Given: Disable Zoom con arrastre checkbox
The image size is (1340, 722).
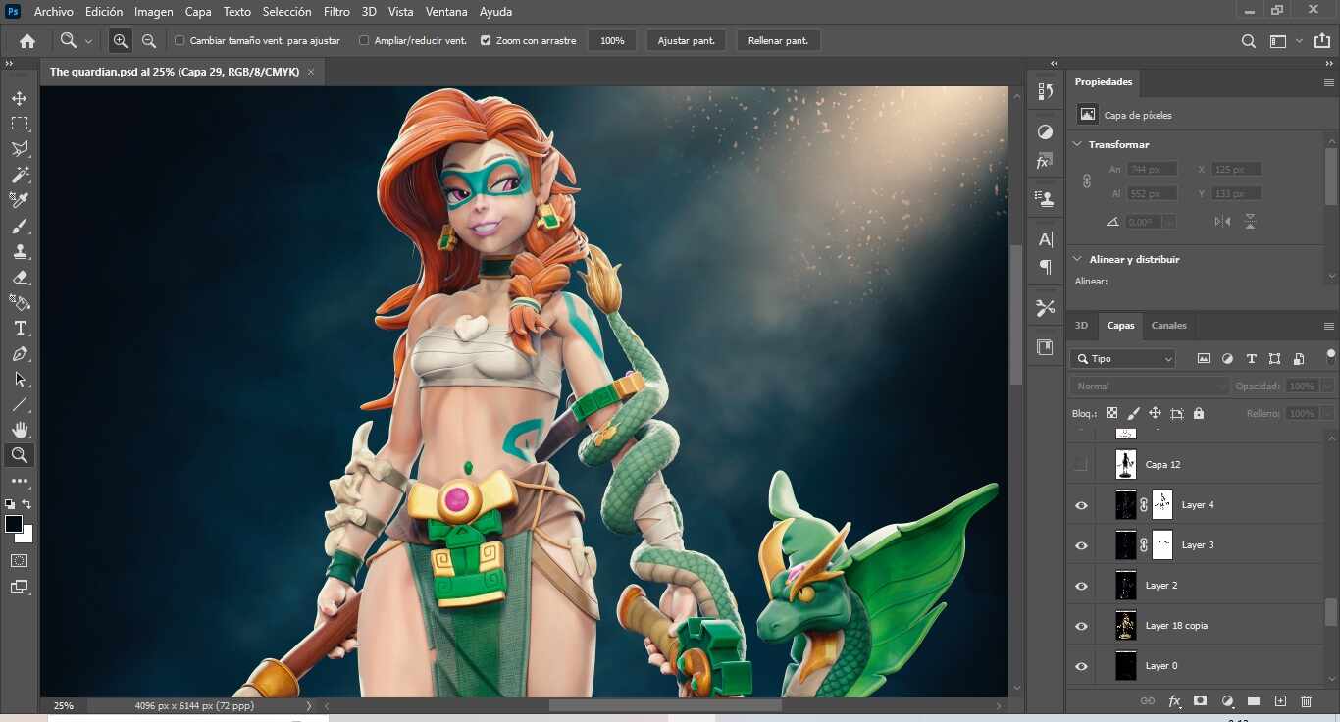Looking at the screenshot, I should [486, 41].
